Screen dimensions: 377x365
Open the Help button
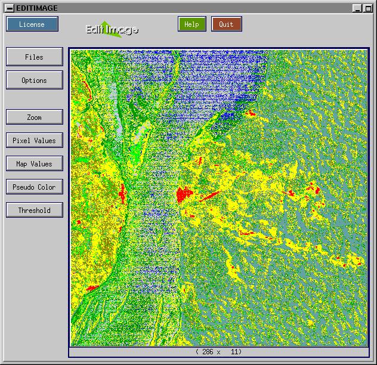pos(192,24)
